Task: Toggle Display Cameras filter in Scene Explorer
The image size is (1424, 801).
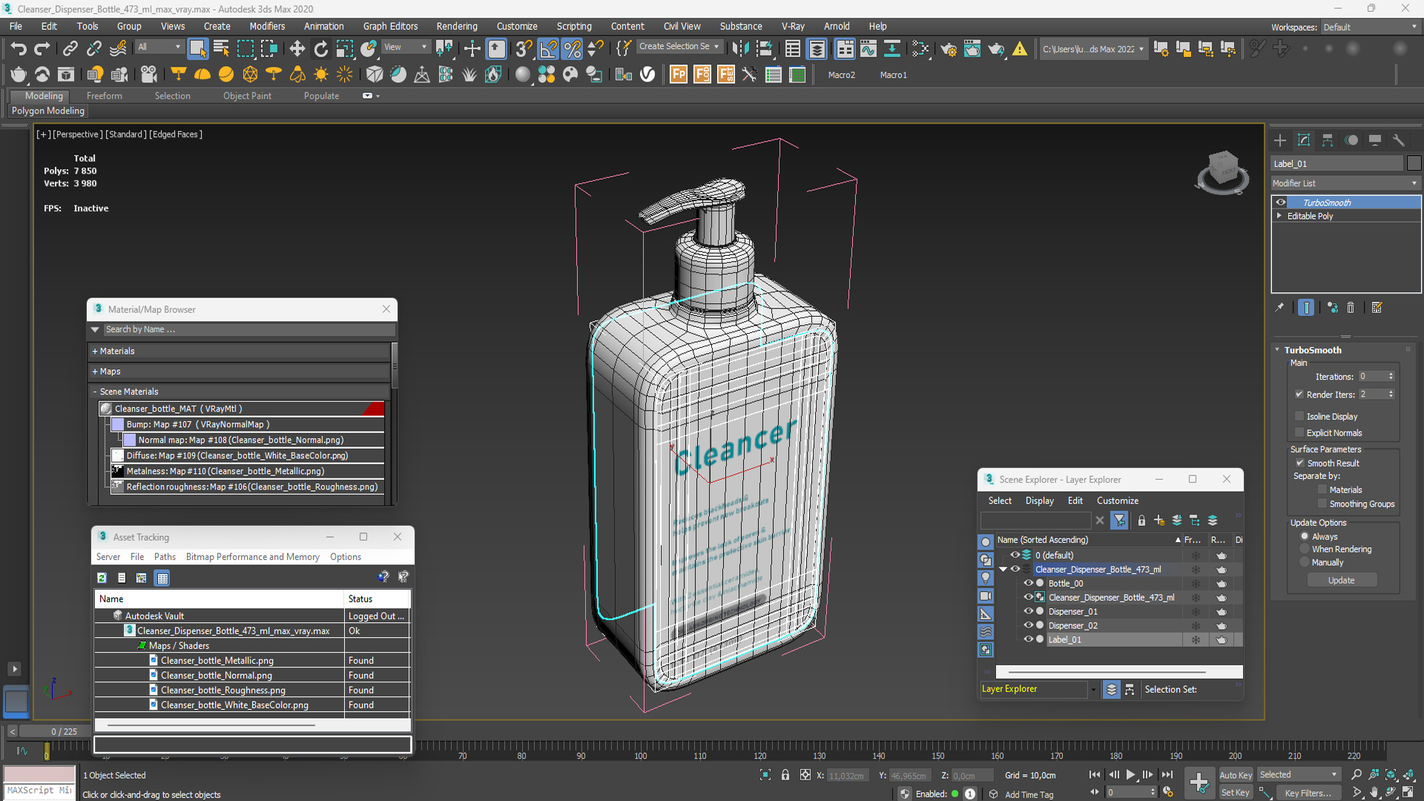Action: (986, 596)
